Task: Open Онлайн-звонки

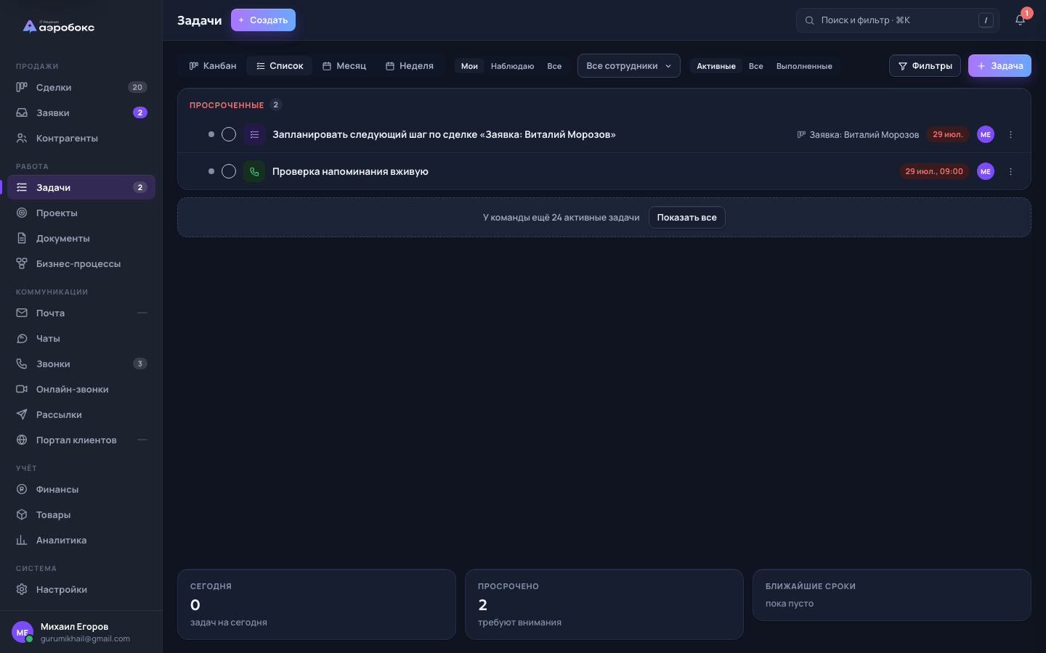Action: click(81, 389)
